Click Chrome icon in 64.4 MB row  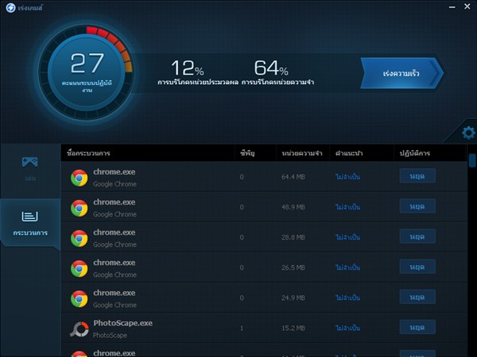click(x=79, y=178)
